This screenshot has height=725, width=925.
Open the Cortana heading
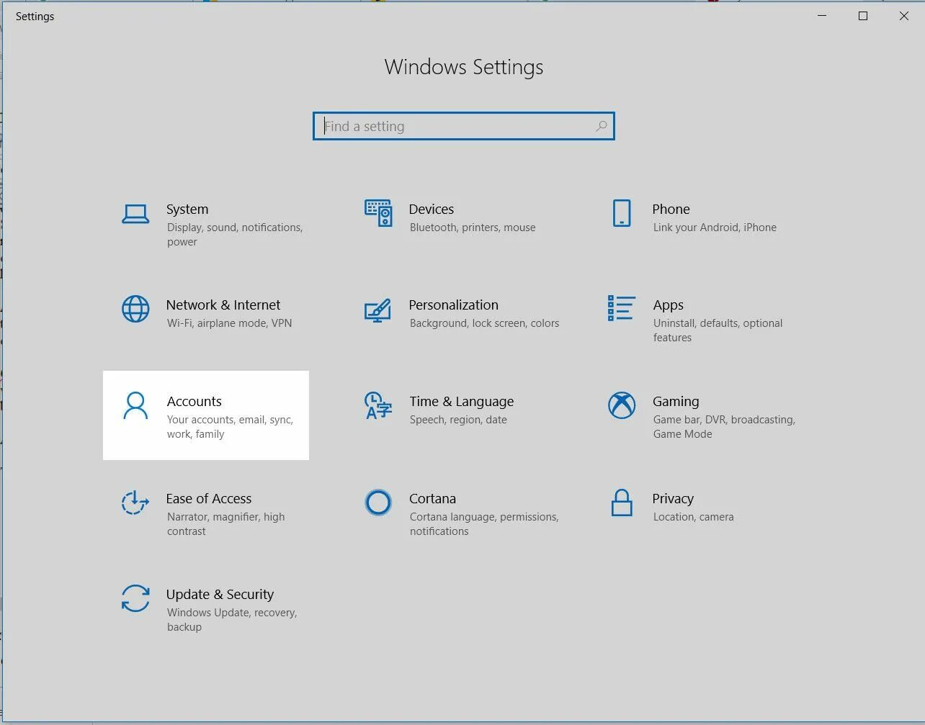coord(433,499)
